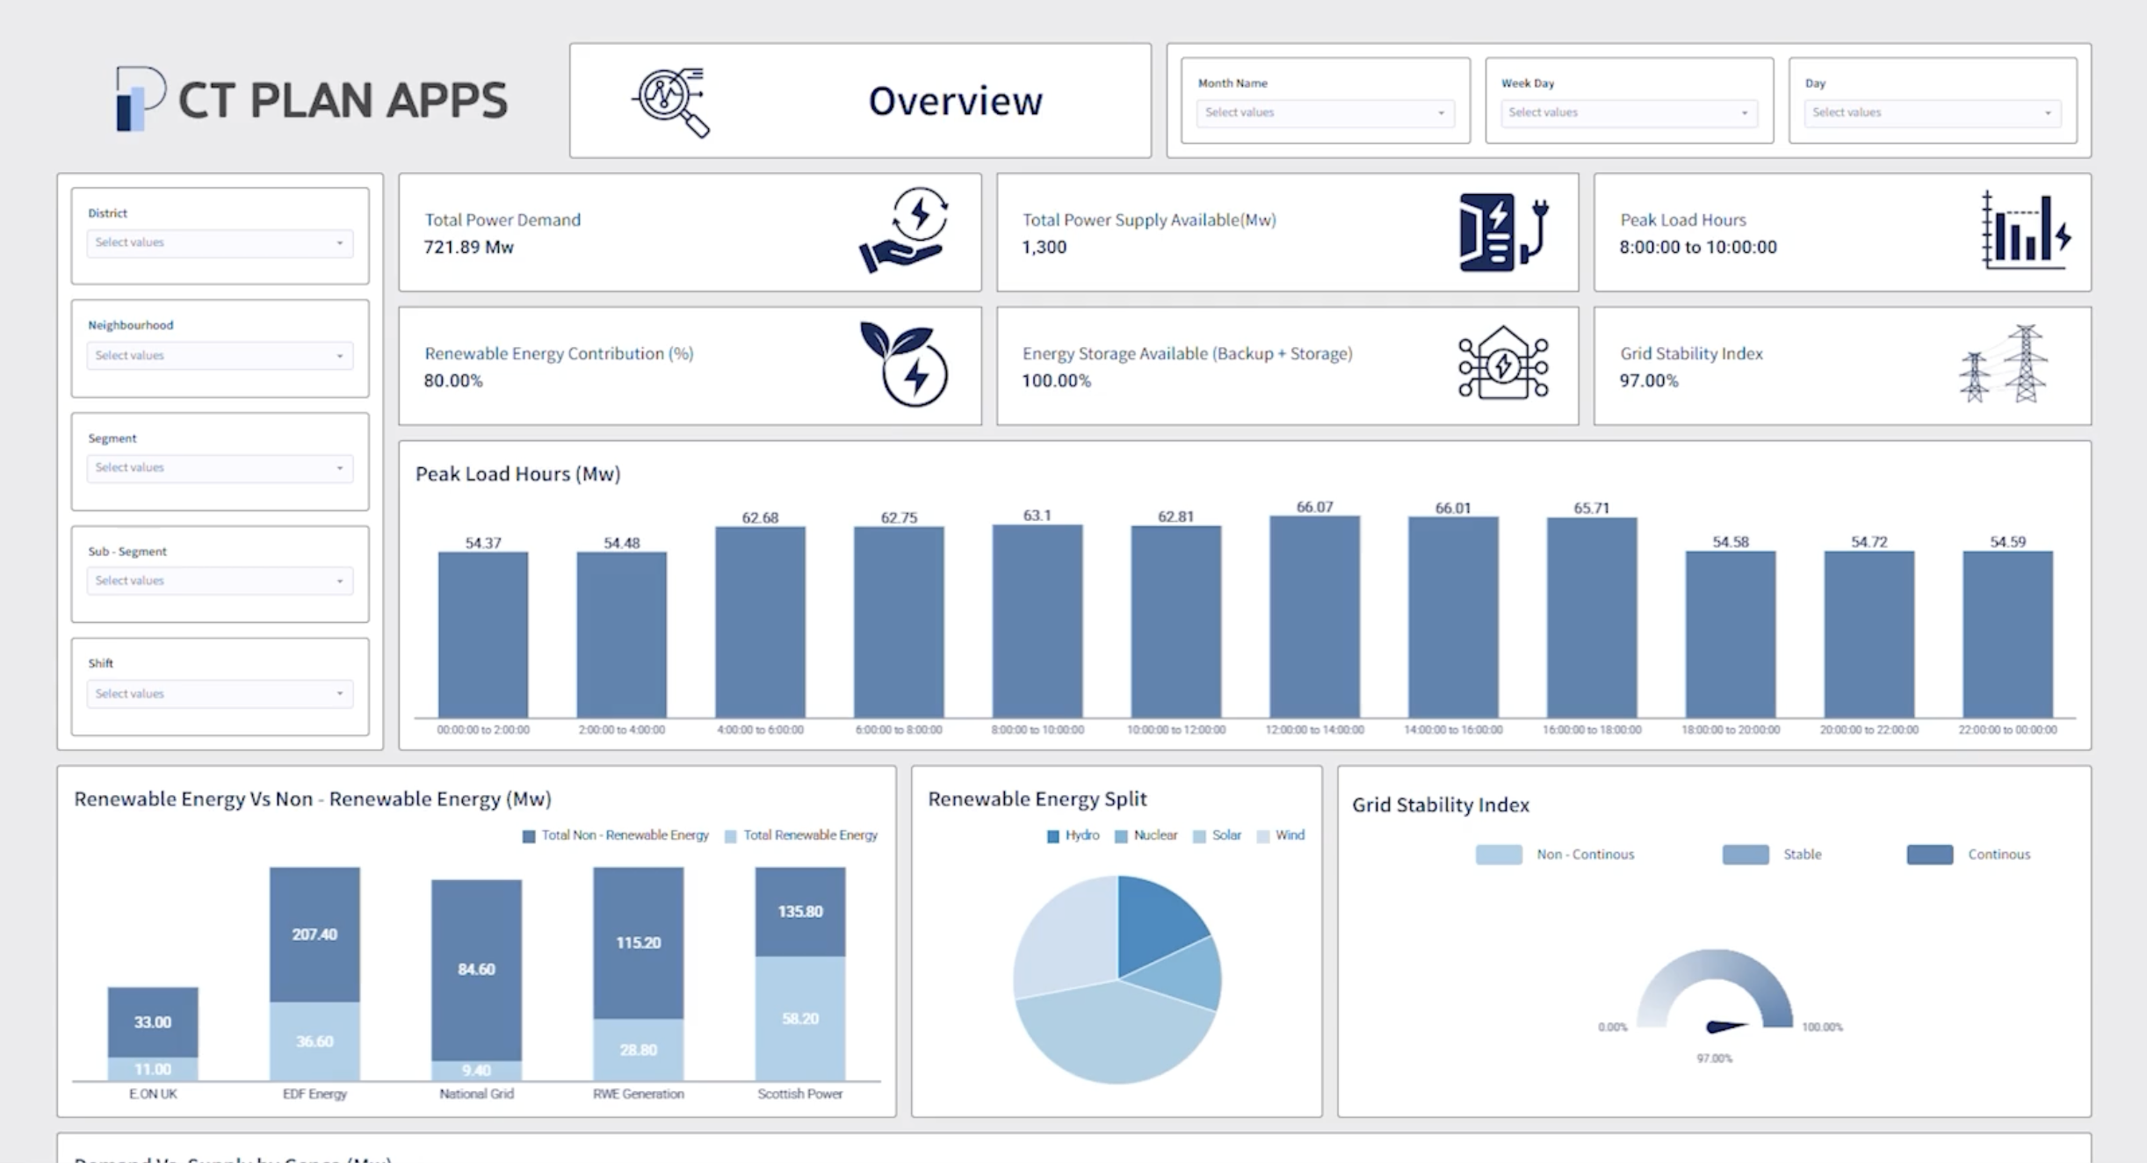Expand the District select values dropdown
The image size is (2147, 1163).
220,242
